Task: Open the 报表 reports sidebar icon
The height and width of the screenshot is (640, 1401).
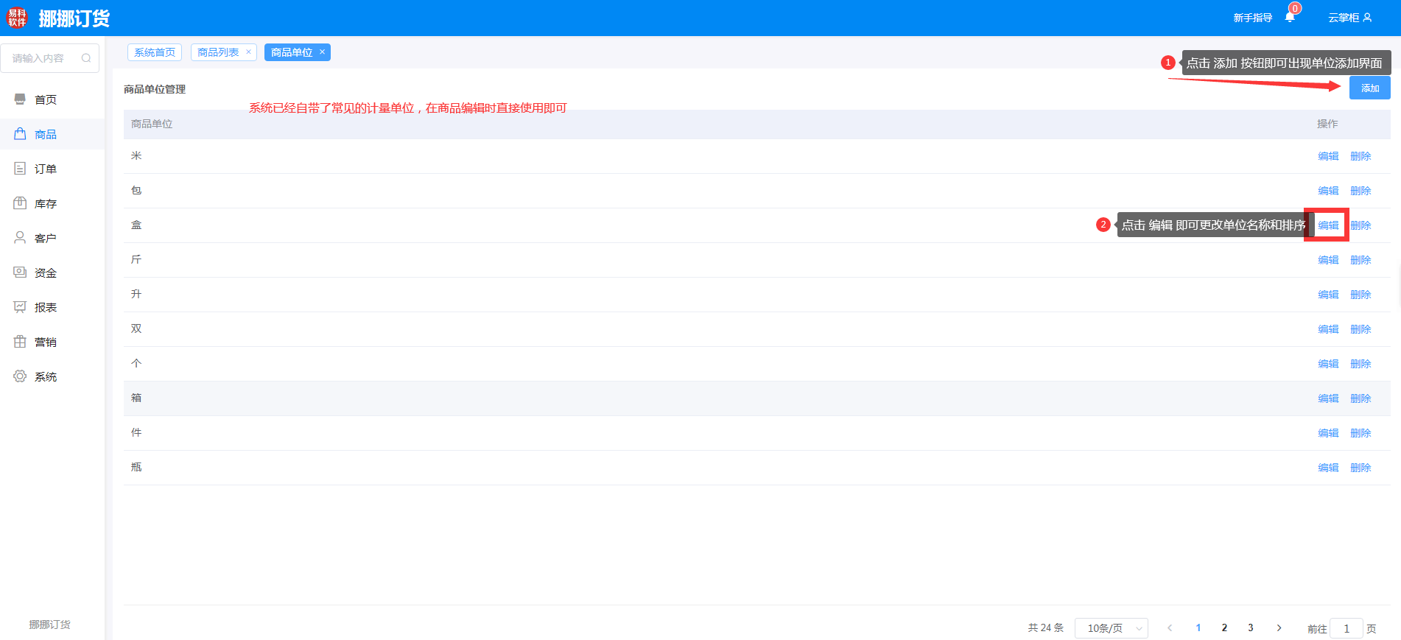Action: (x=20, y=307)
